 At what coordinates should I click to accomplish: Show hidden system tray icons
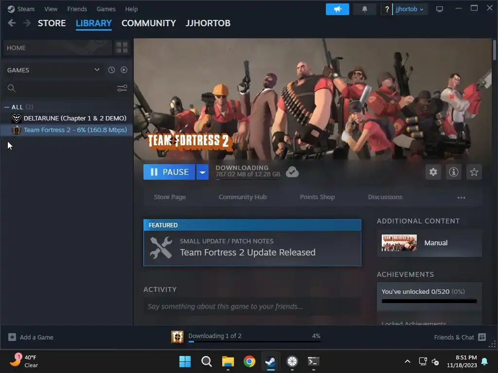[x=408, y=361]
